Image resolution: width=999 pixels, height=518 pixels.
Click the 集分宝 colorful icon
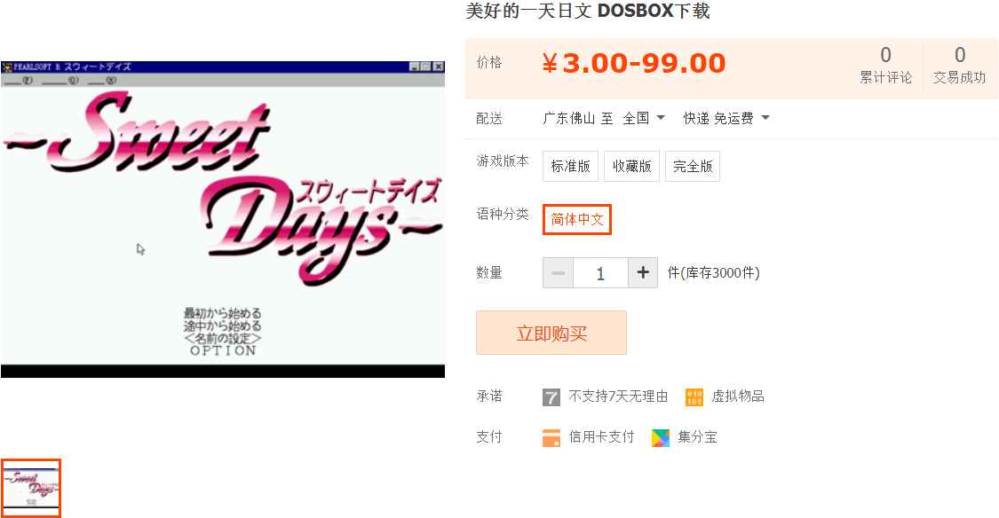click(661, 438)
